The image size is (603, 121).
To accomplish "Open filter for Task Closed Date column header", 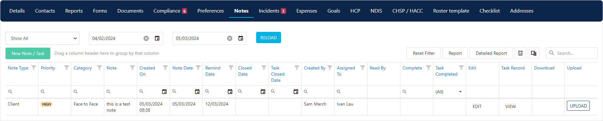I will (297, 68).
